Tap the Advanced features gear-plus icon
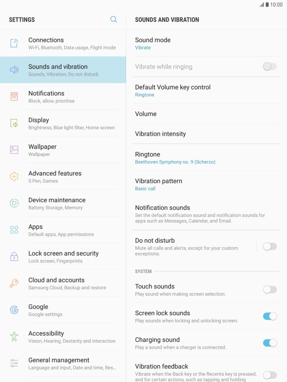Screen dimensions: 287x382 [14, 176]
